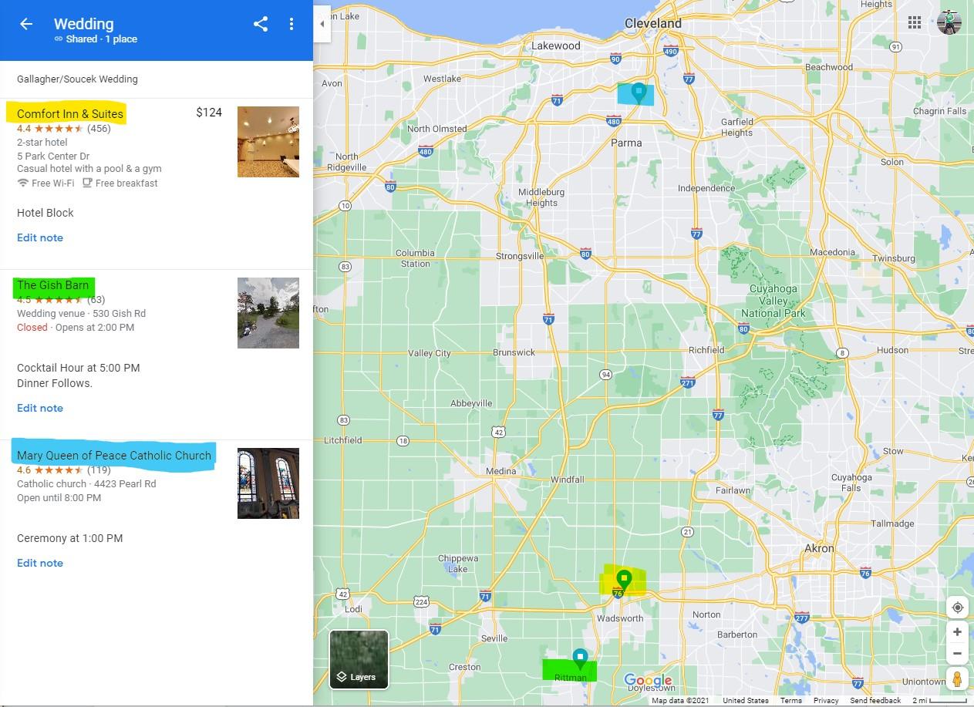This screenshot has height=707, width=974.
Task: Click Cuyahoga Valley National Park label
Action: (x=773, y=301)
